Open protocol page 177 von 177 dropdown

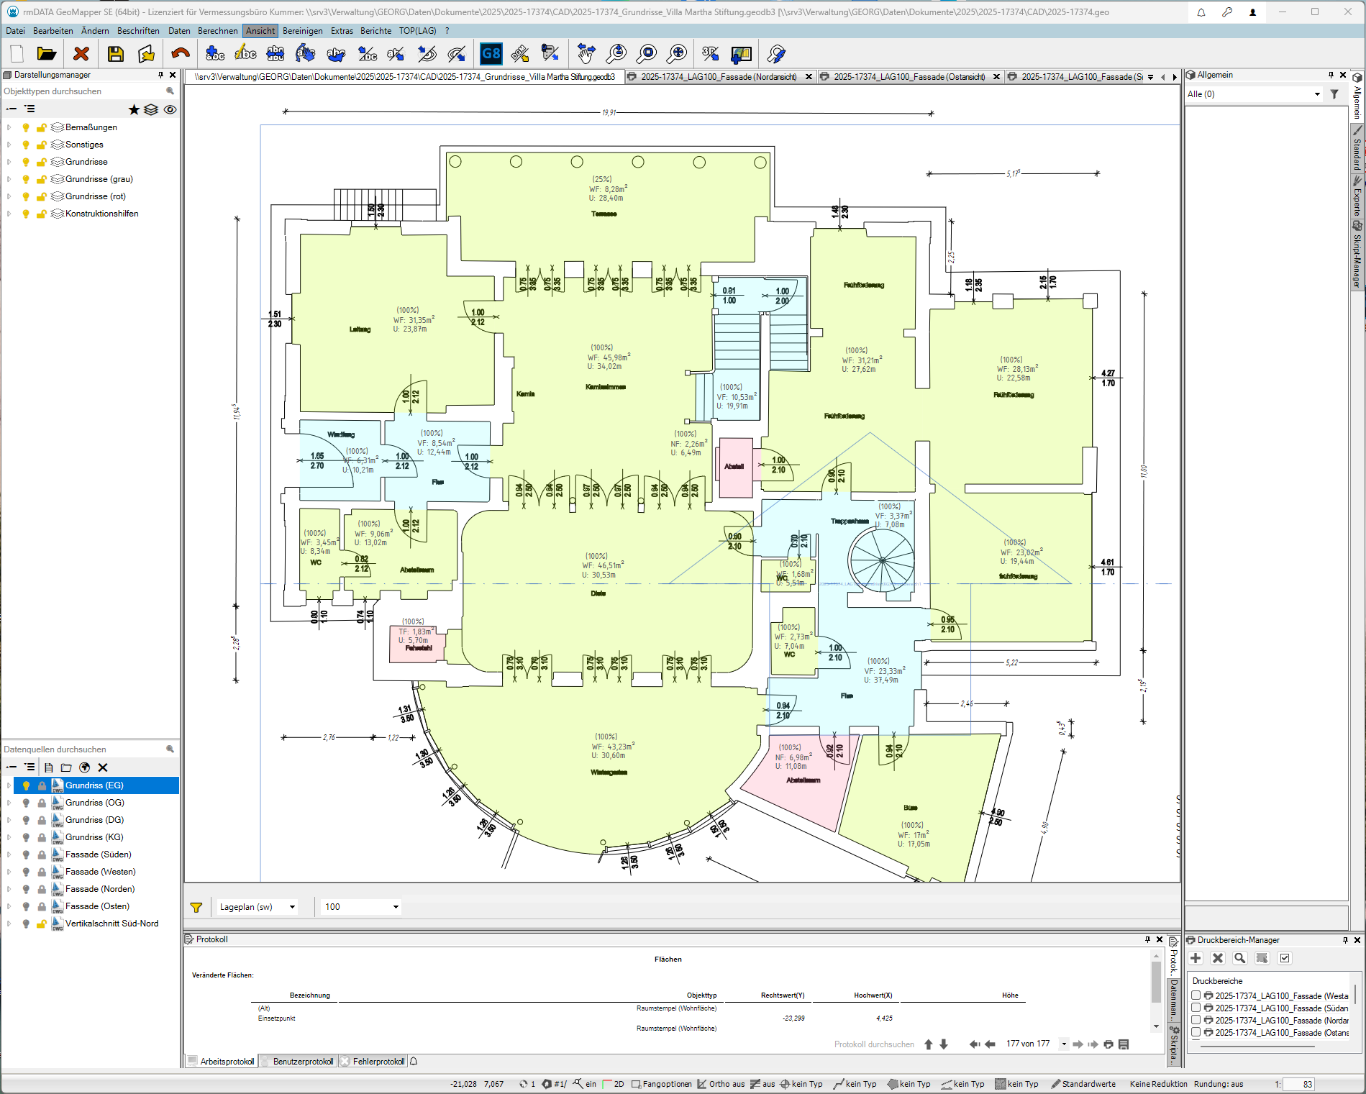click(1064, 1044)
